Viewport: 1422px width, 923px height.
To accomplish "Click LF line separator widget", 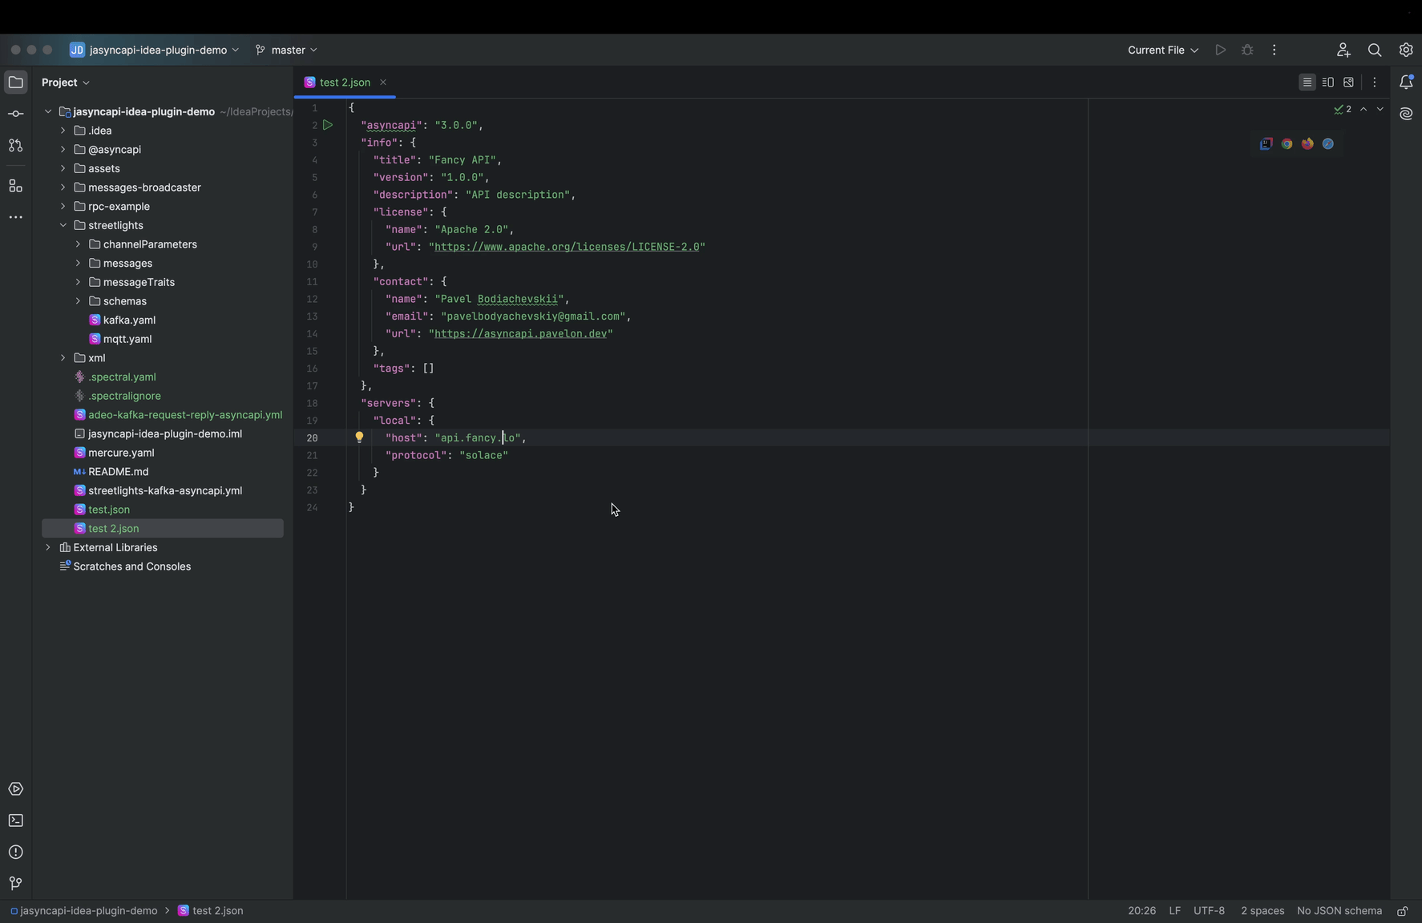I will point(1174,911).
